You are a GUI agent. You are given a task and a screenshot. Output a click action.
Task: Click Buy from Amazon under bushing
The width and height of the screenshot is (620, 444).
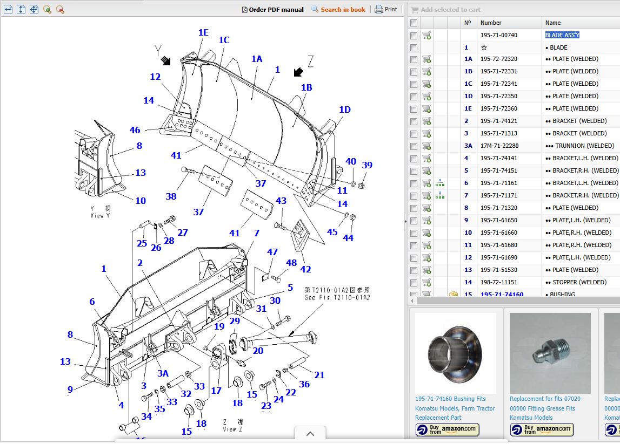click(x=447, y=429)
